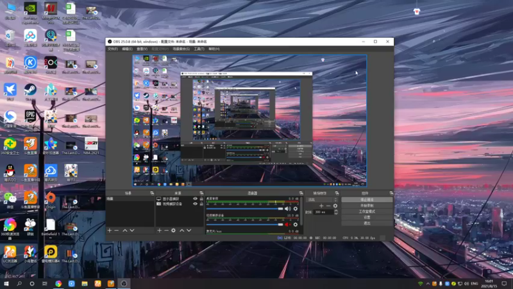Select the Battlefield 1 desktop file icon
The image size is (513, 289).
pyautogui.click(x=51, y=227)
